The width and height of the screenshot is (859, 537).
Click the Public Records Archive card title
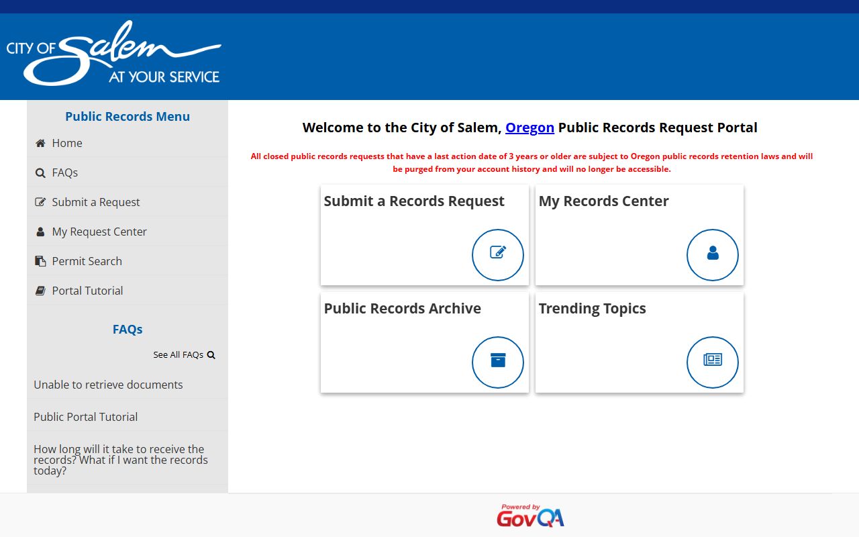click(x=403, y=309)
